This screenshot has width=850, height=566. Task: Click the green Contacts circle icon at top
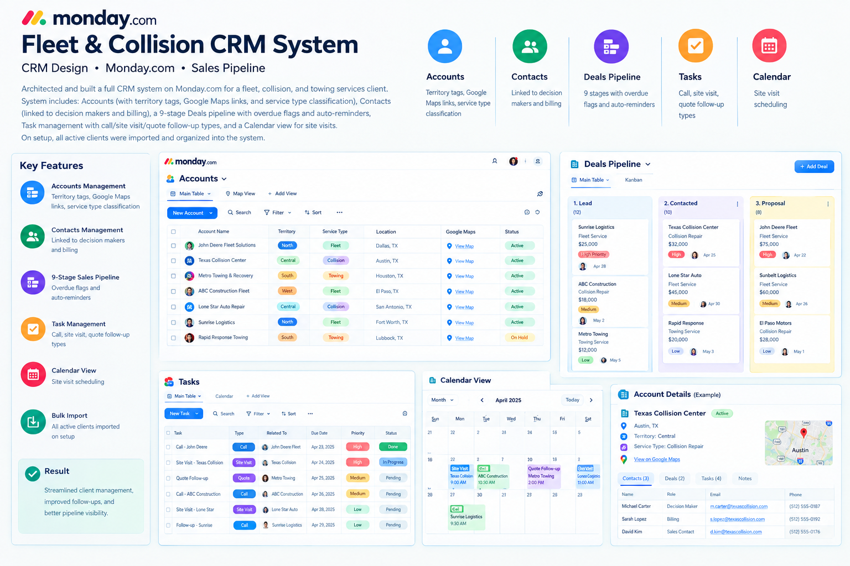click(x=530, y=46)
